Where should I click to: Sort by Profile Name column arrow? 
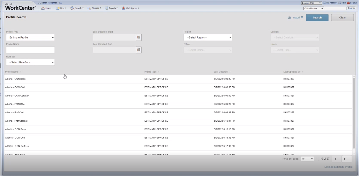pos(21,72)
